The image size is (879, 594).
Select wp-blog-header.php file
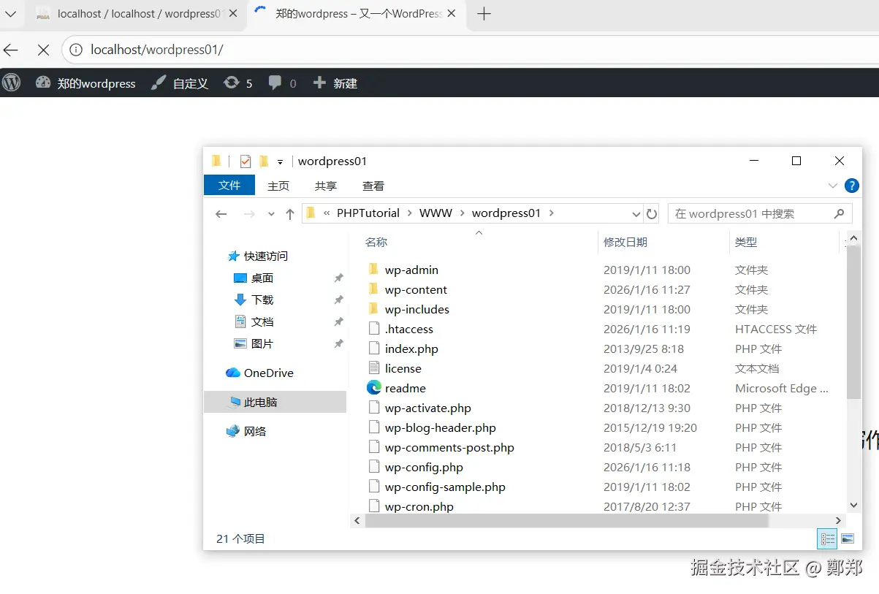441,427
